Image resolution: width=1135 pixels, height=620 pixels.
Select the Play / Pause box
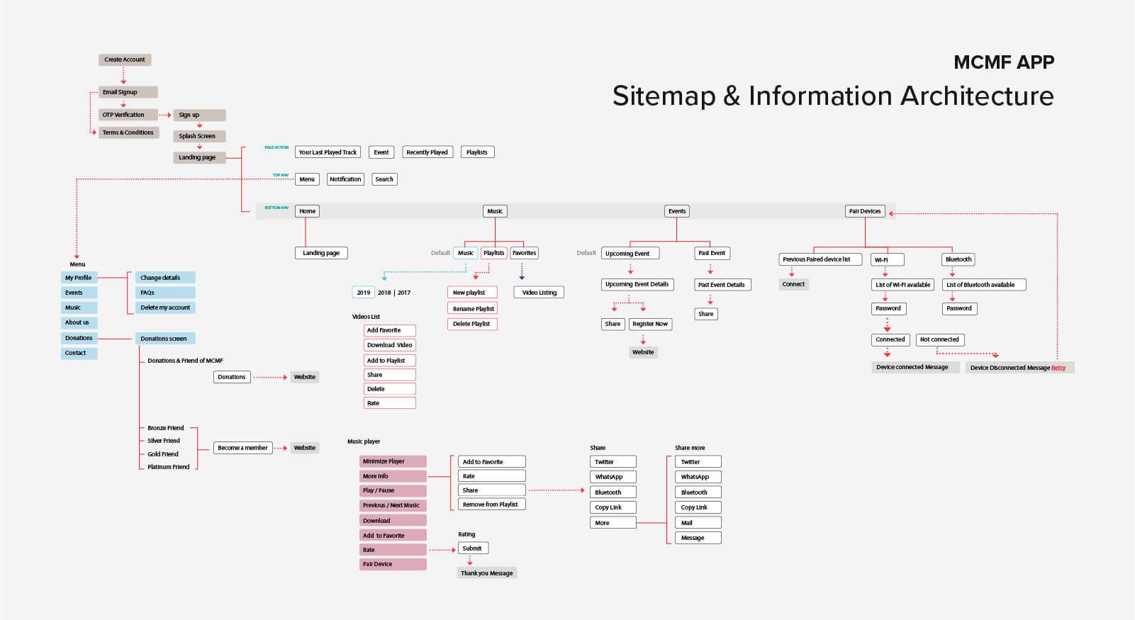pyautogui.click(x=393, y=490)
